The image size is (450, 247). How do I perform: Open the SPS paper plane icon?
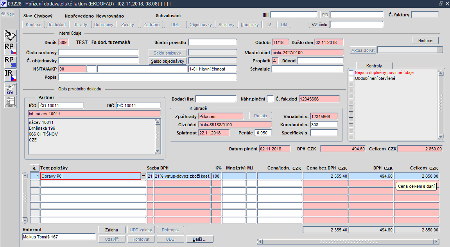tap(11, 89)
